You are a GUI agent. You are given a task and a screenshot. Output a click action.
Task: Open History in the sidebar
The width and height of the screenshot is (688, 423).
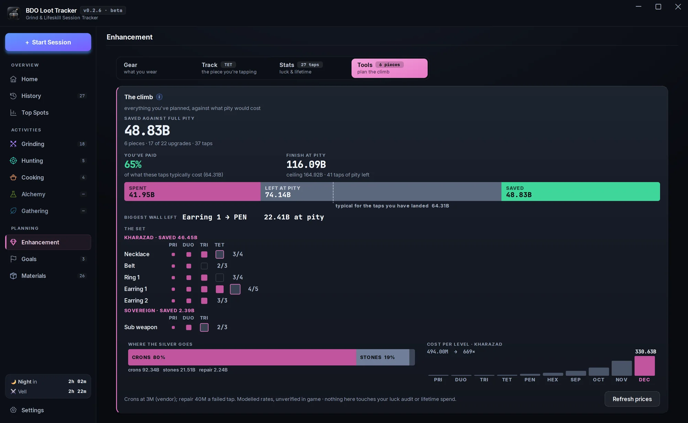[x=48, y=96]
